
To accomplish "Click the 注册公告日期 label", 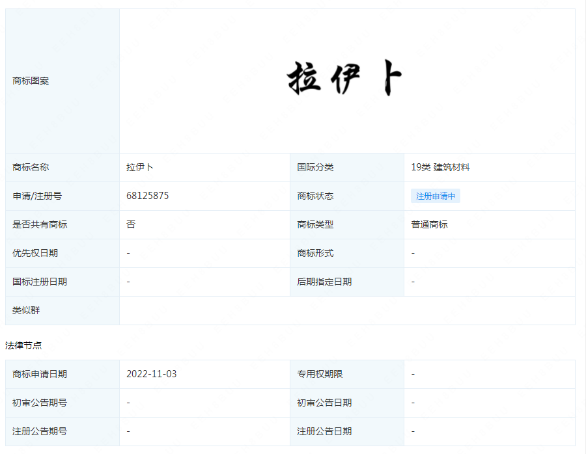I will coord(324,432).
